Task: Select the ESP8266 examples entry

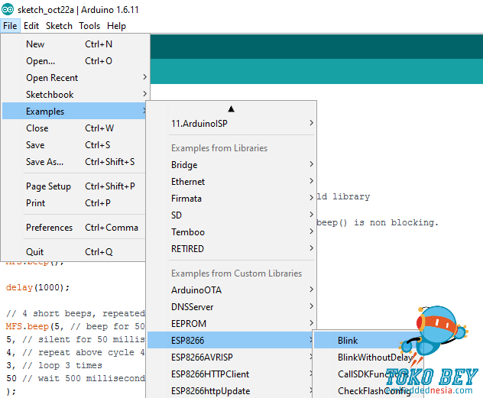Action: [x=230, y=340]
